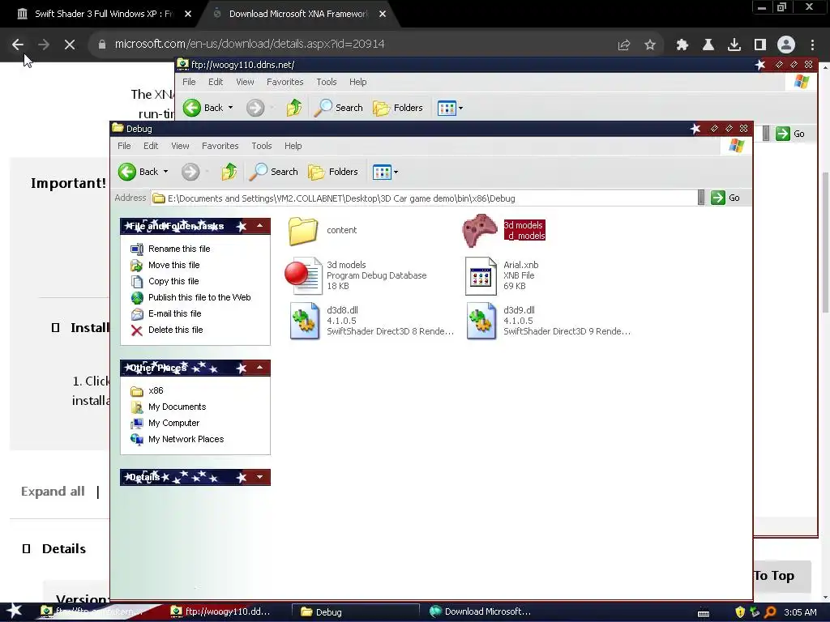Open the Help menu in Debug window
This screenshot has width=830, height=622.
pos(293,146)
